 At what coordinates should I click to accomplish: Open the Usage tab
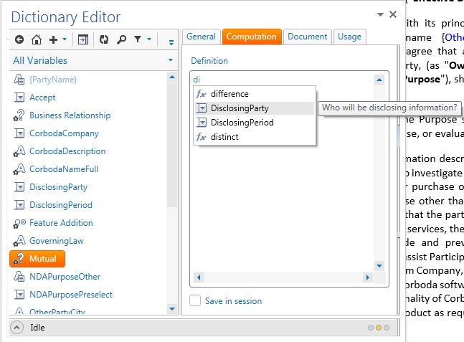(349, 37)
